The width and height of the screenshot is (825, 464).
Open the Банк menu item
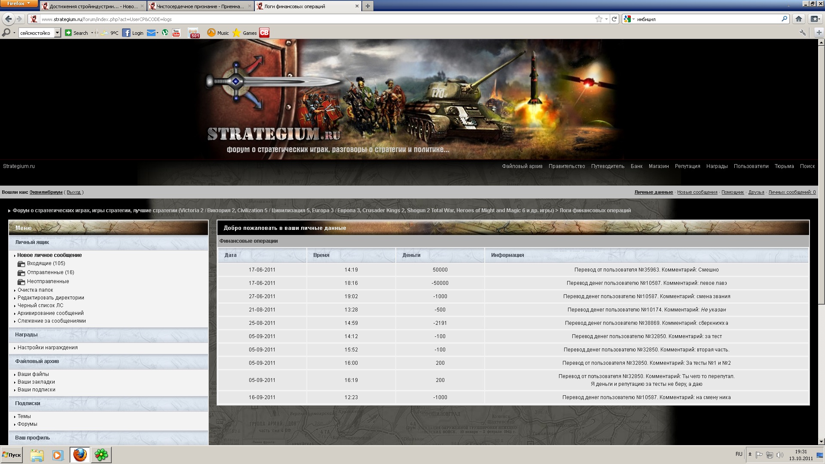[636, 166]
